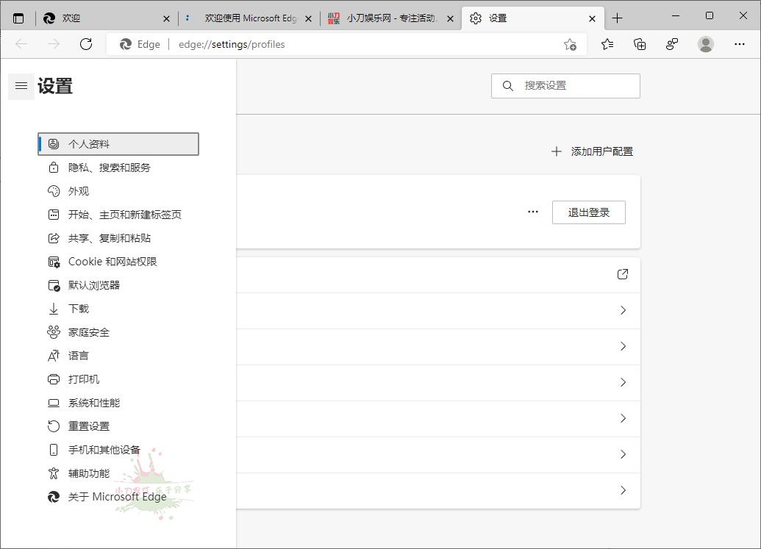761x549 pixels.
Task: Open Collections from the toolbar
Action: (640, 44)
